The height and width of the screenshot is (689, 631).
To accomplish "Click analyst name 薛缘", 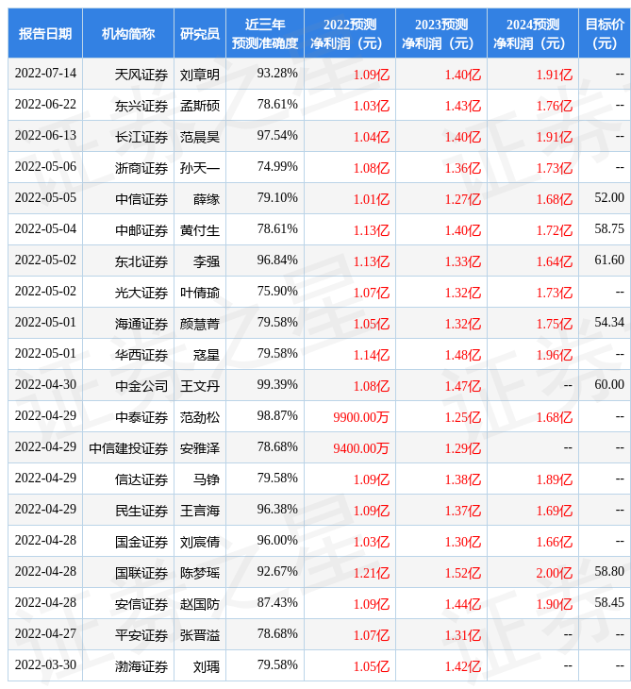I will pos(207,199).
